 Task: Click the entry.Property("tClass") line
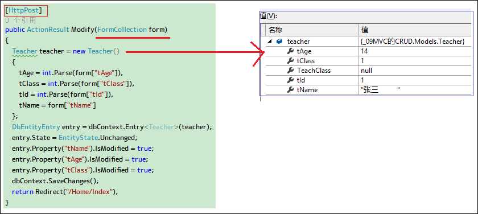click(83, 170)
